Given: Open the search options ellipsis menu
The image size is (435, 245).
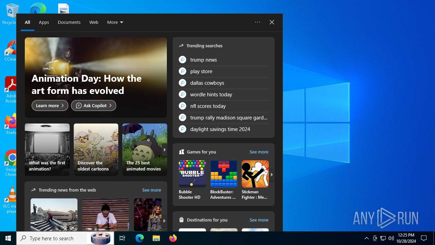Looking at the screenshot, I should click(258, 22).
